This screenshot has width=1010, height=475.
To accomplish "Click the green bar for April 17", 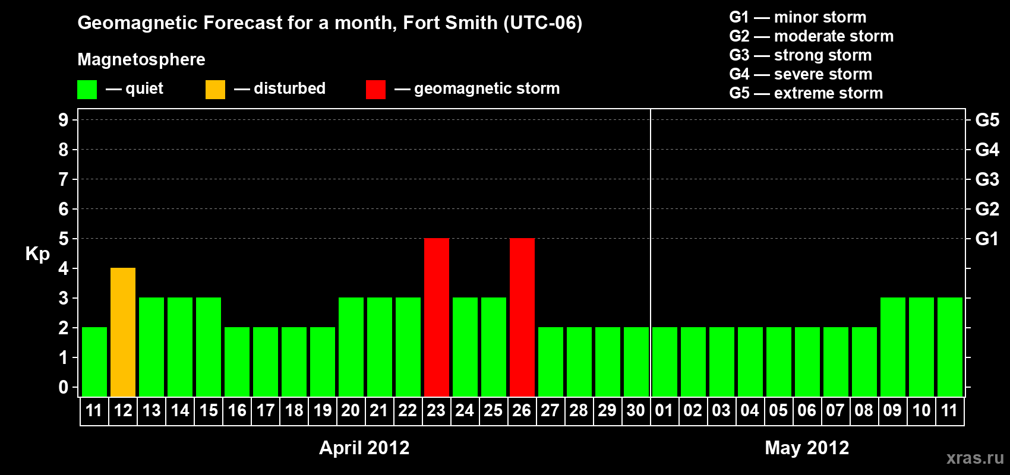I will click(x=266, y=362).
